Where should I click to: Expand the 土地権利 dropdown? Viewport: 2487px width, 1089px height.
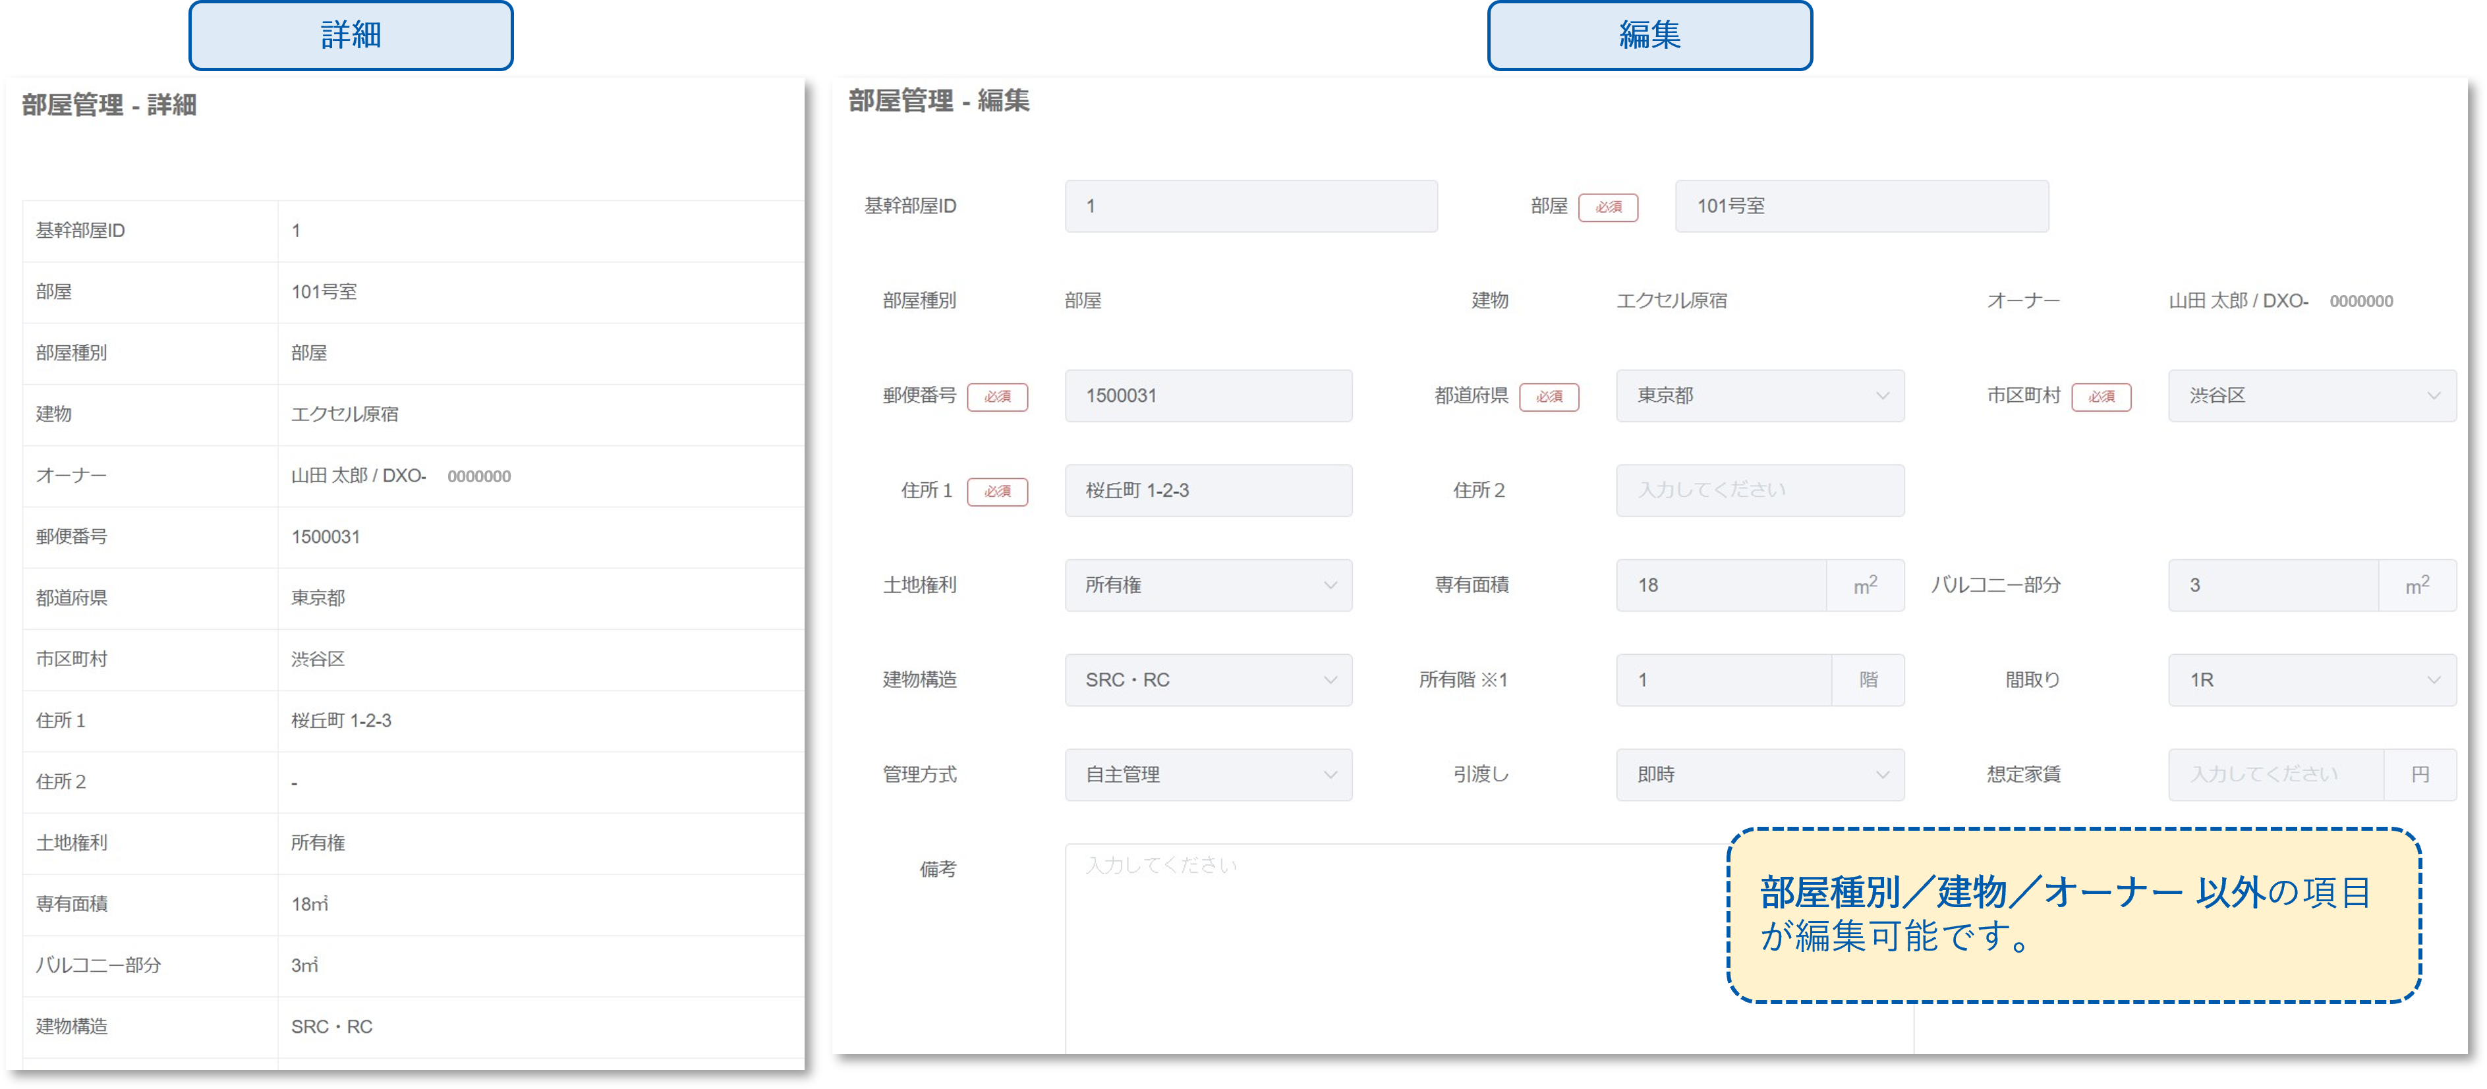tap(1208, 585)
